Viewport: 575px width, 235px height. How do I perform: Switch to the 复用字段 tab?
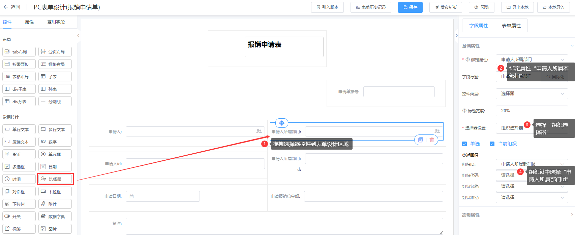(56, 22)
